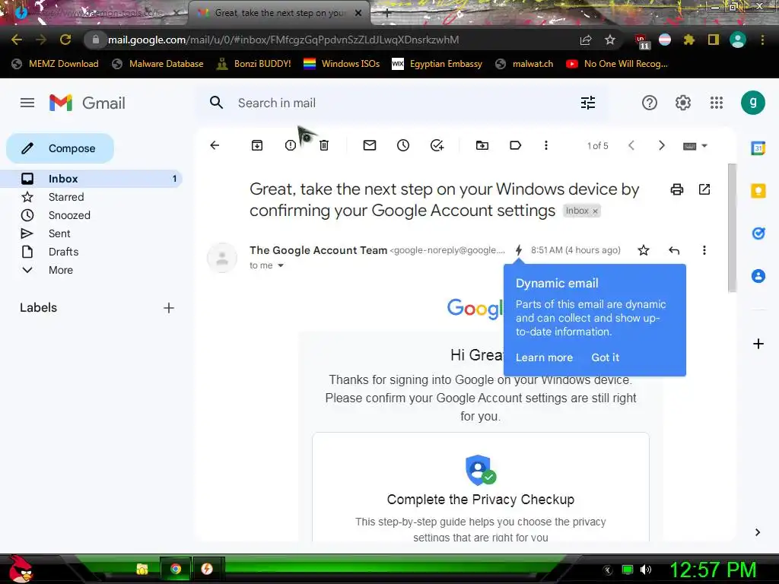Screen dimensions: 779x584
Task: Open the Malware Database bookmark
Action: tap(158, 64)
